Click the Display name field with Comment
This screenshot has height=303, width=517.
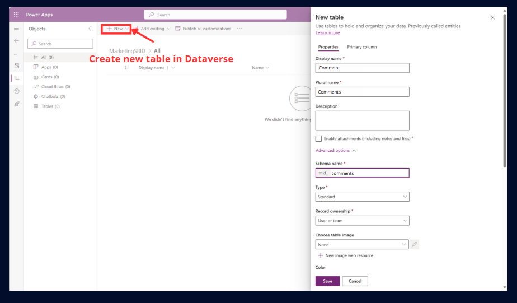click(x=363, y=68)
